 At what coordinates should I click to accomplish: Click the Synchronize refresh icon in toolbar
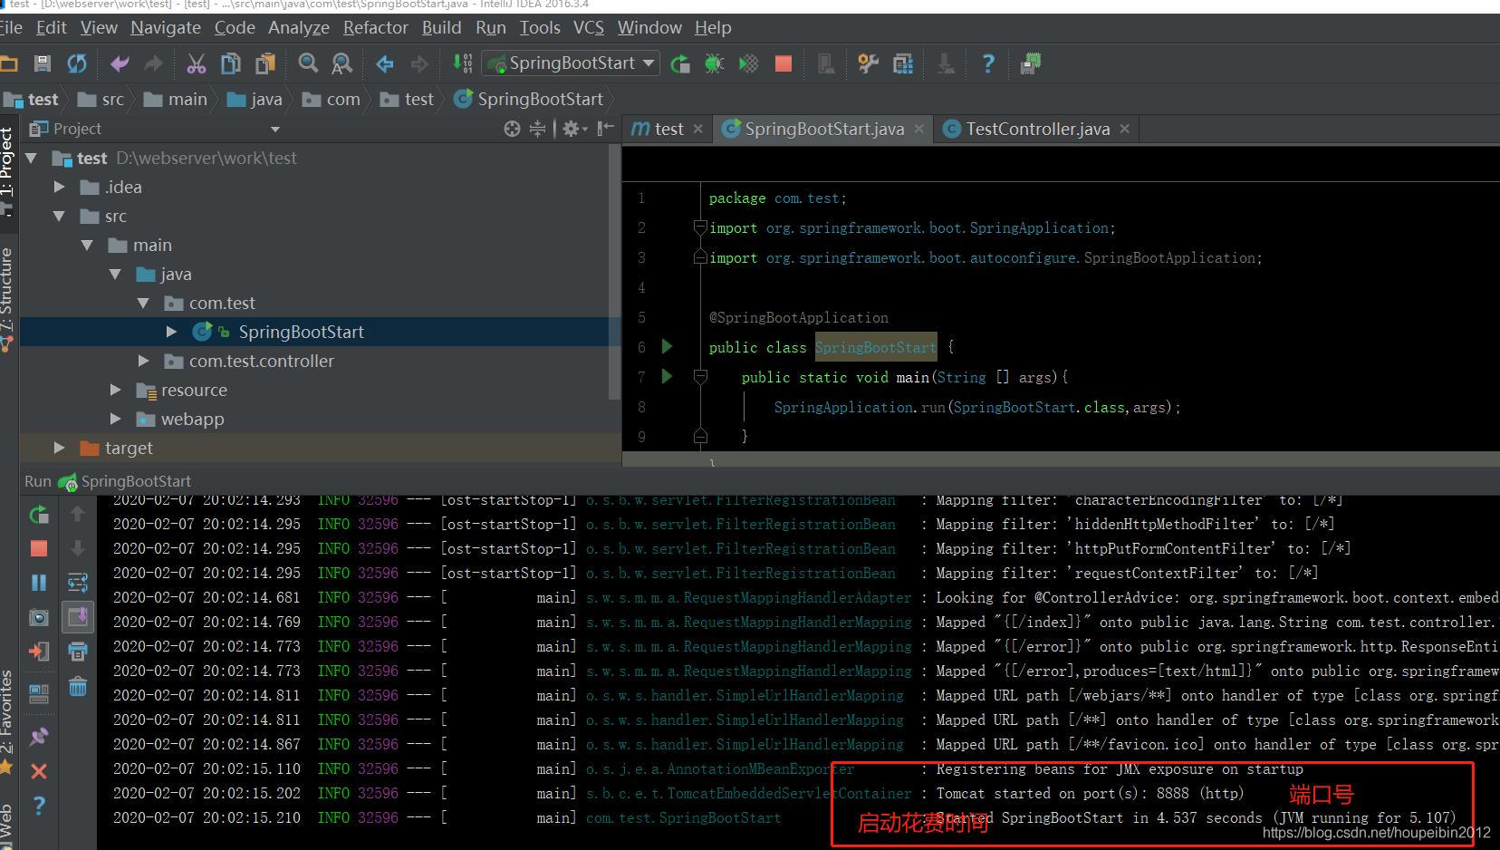pyautogui.click(x=77, y=63)
